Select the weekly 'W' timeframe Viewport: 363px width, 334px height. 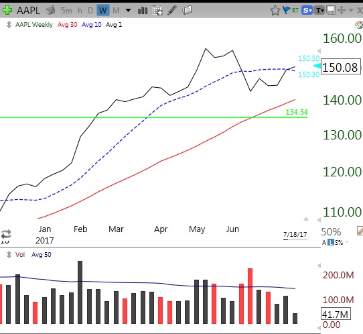tap(103, 11)
